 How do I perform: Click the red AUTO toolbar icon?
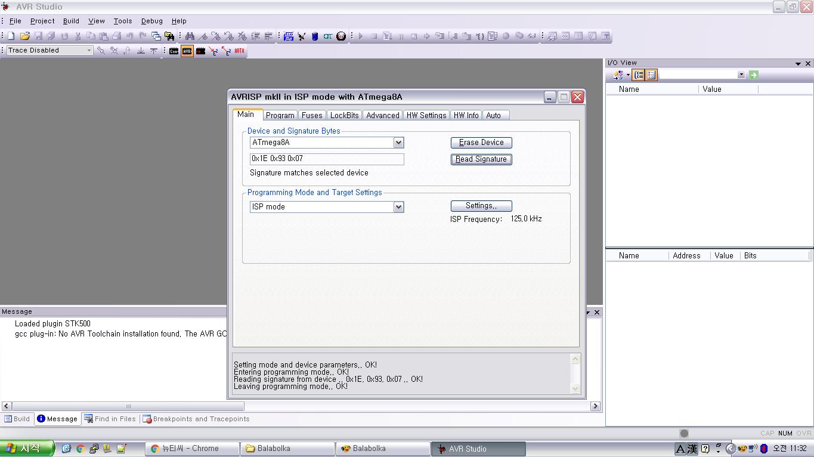240,51
